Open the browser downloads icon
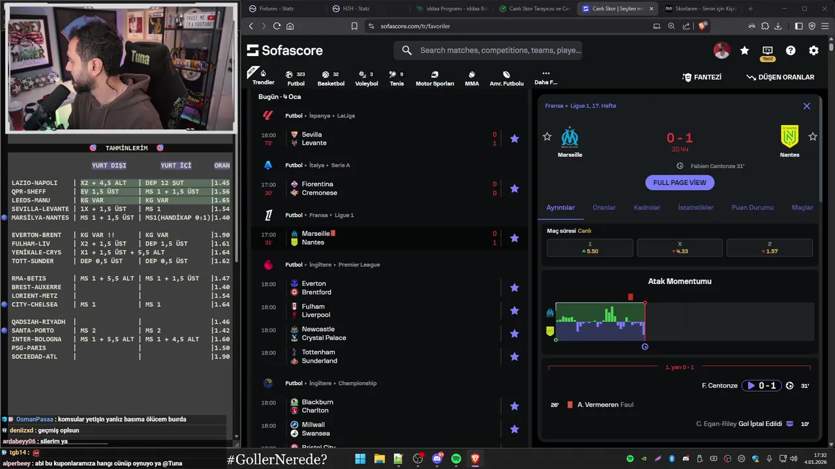835x469 pixels. click(778, 26)
